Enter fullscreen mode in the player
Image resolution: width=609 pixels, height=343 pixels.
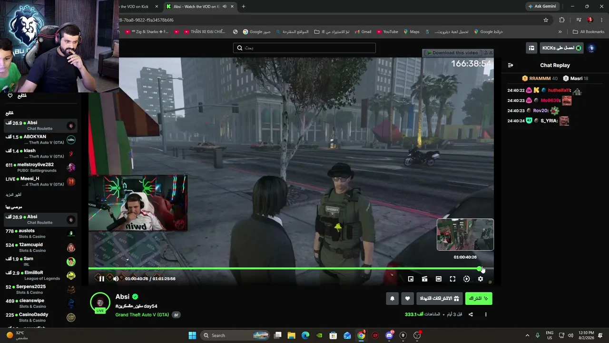click(452, 279)
